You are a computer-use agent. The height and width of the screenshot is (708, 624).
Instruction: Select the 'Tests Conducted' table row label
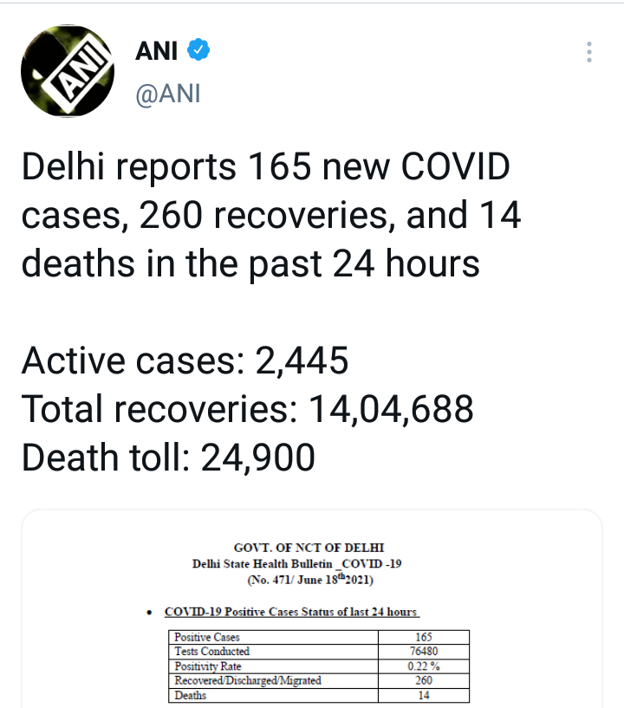click(x=211, y=652)
